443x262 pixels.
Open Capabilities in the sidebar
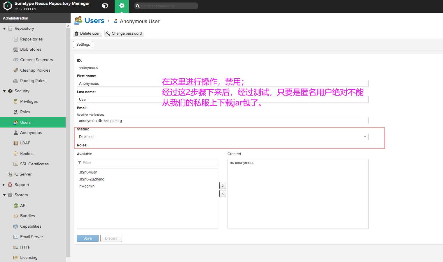[x=31, y=226]
